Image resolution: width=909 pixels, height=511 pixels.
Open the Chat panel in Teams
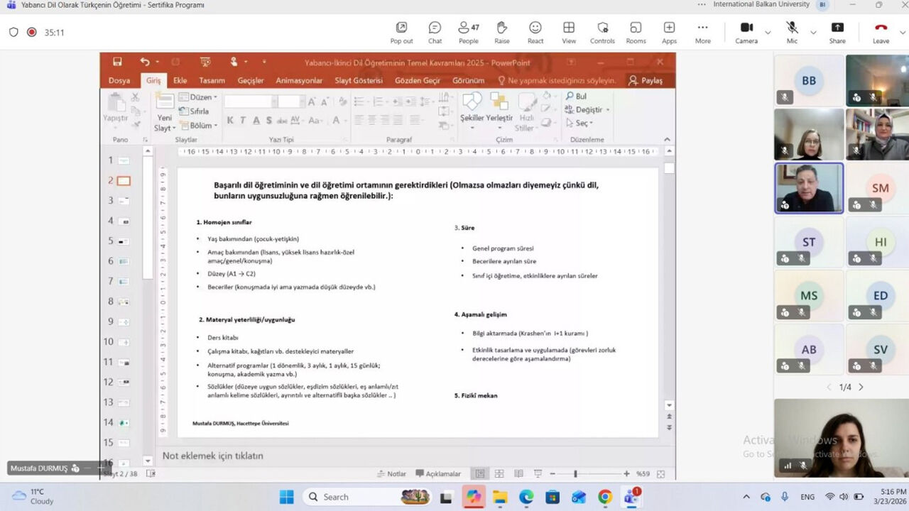pyautogui.click(x=435, y=32)
